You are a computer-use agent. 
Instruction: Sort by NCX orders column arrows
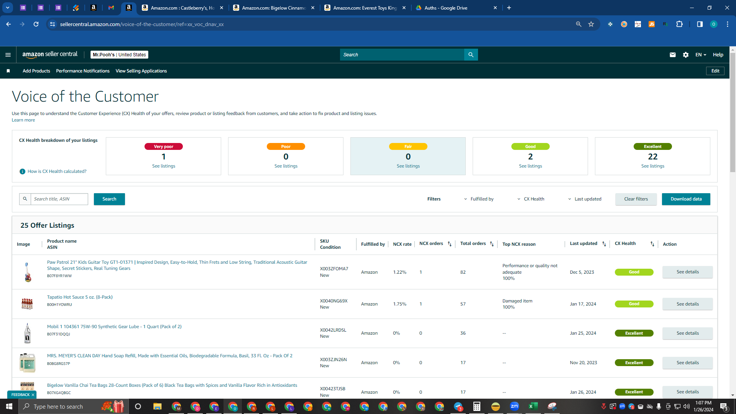tap(450, 244)
